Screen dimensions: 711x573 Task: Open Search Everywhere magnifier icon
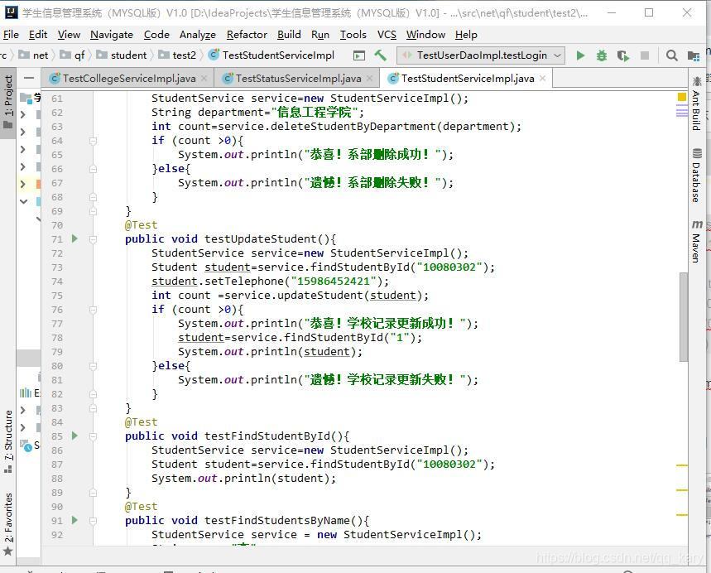pos(671,55)
